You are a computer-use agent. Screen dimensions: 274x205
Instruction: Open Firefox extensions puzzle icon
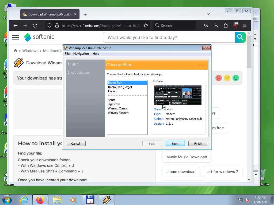(x=226, y=26)
